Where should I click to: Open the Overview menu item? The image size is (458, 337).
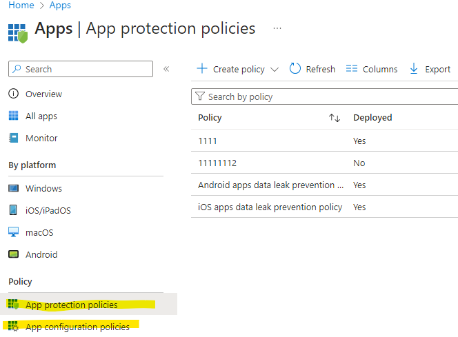point(44,94)
